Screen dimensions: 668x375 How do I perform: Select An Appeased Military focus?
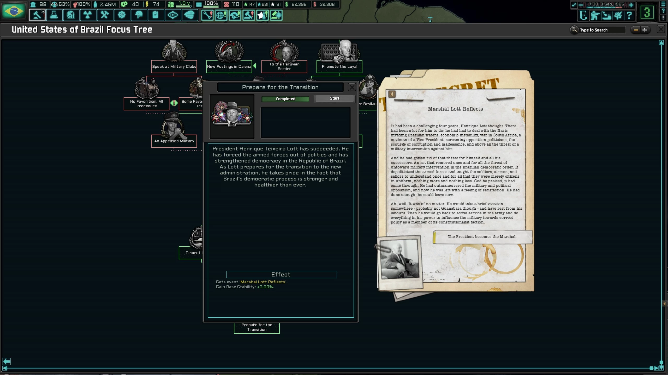174,141
